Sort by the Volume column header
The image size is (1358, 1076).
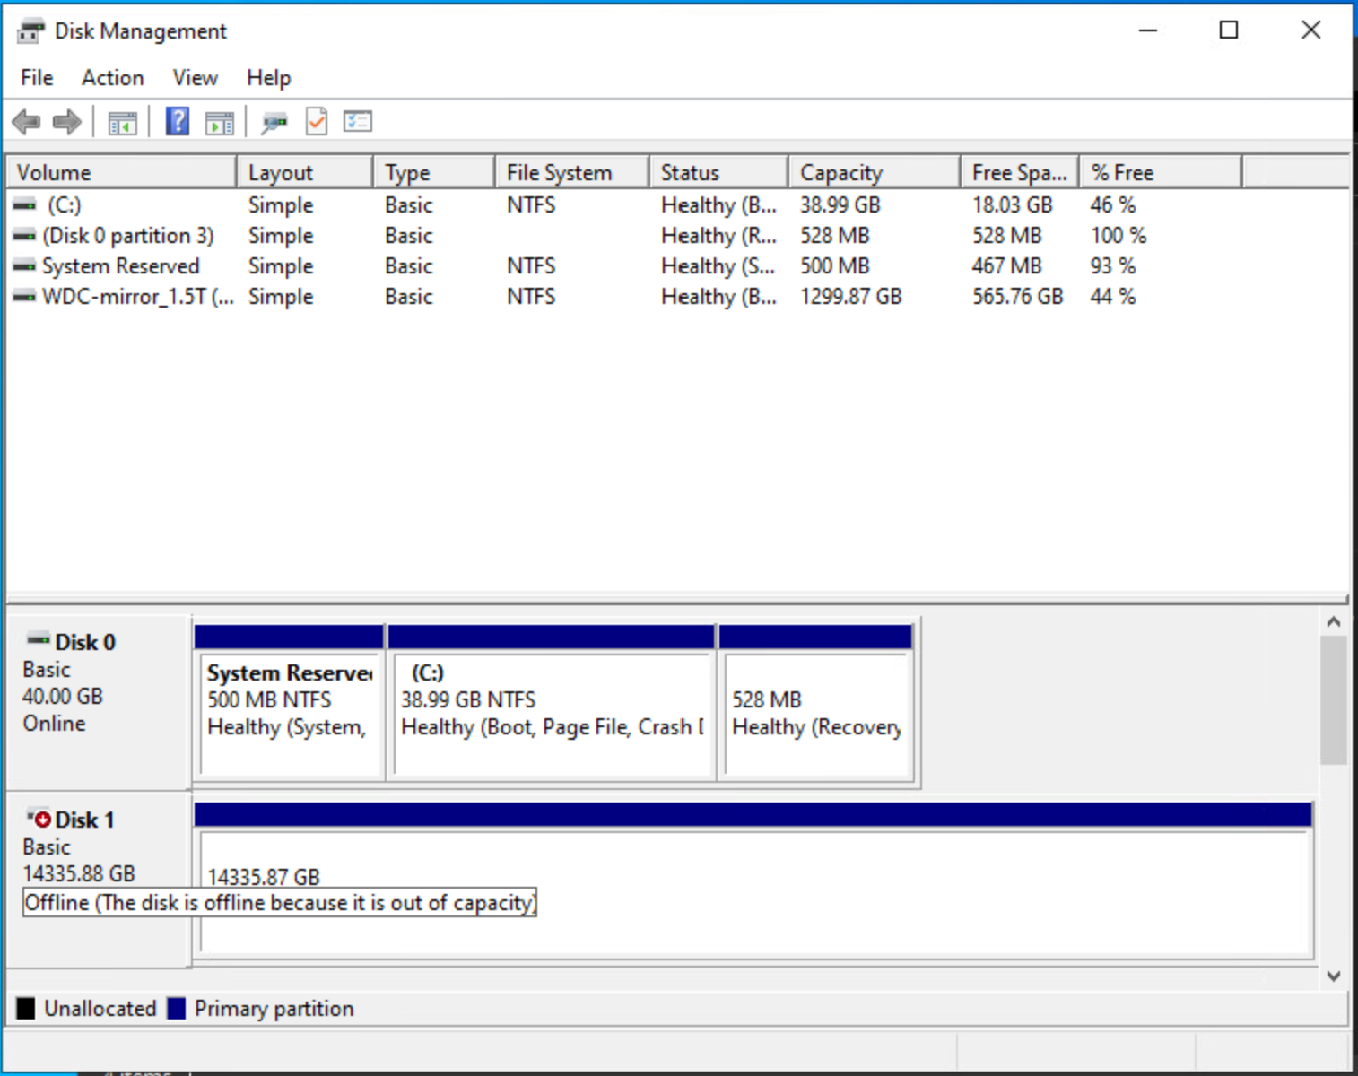[121, 172]
